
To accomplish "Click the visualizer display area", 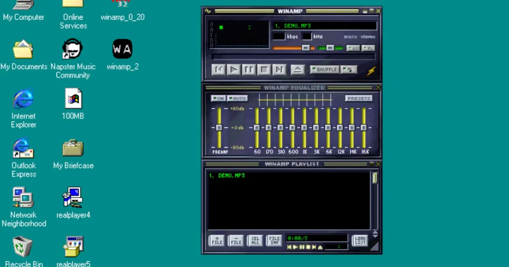I will click(x=240, y=34).
